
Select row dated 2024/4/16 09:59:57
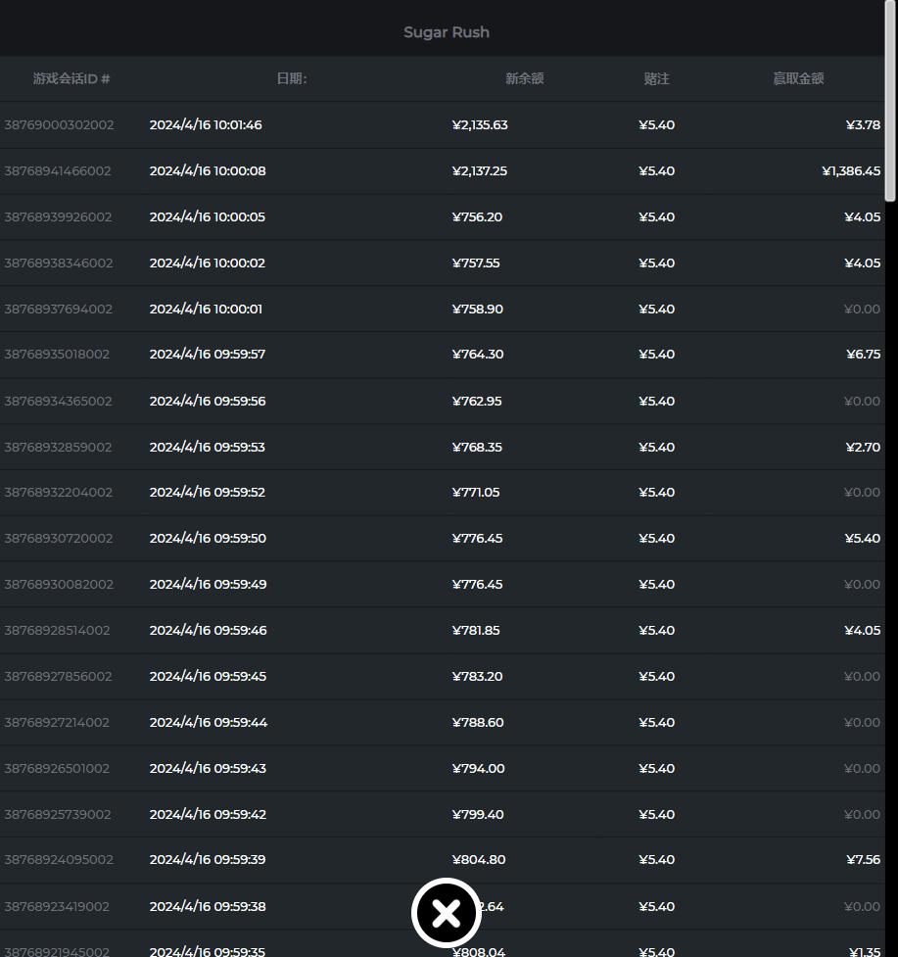207,354
